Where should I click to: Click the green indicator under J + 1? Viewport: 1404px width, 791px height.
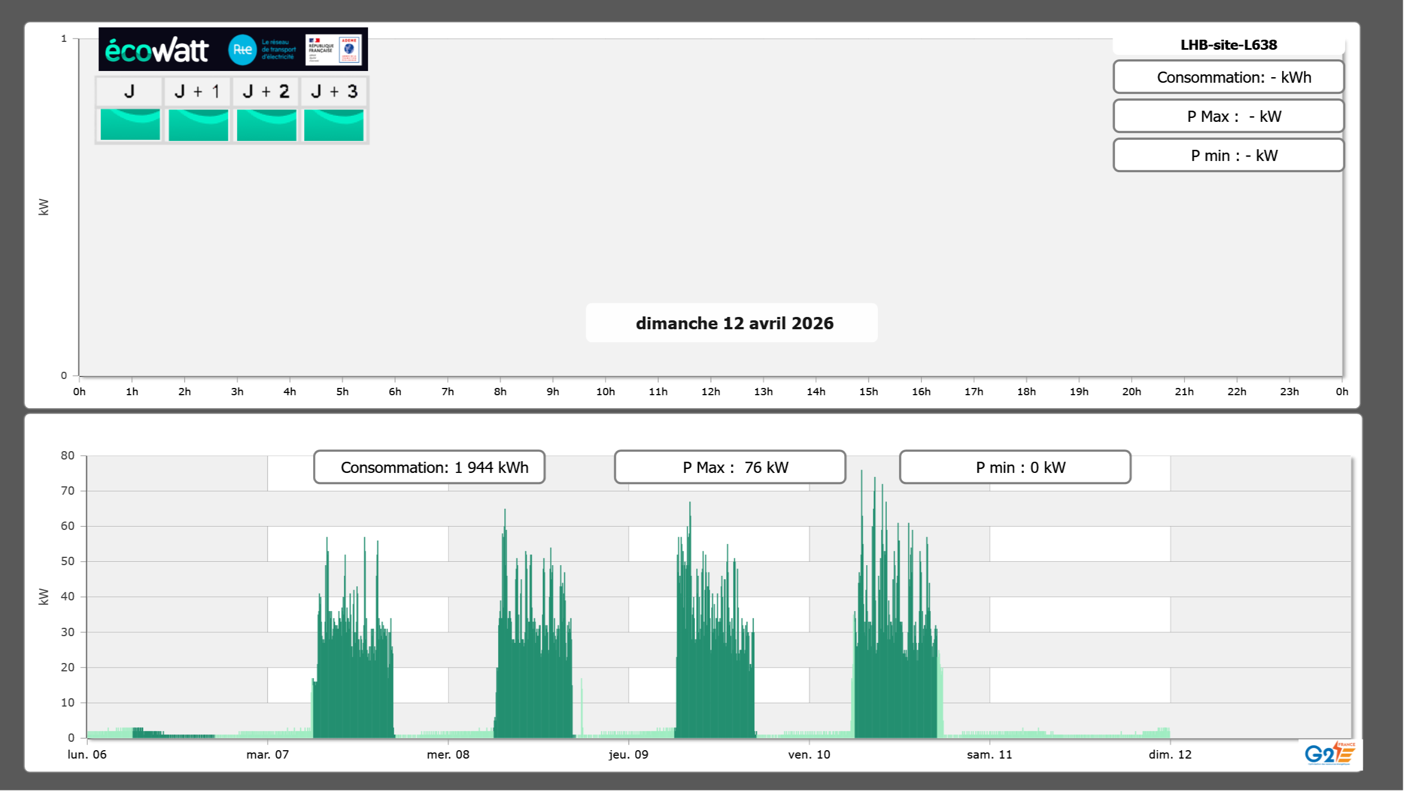(x=198, y=125)
